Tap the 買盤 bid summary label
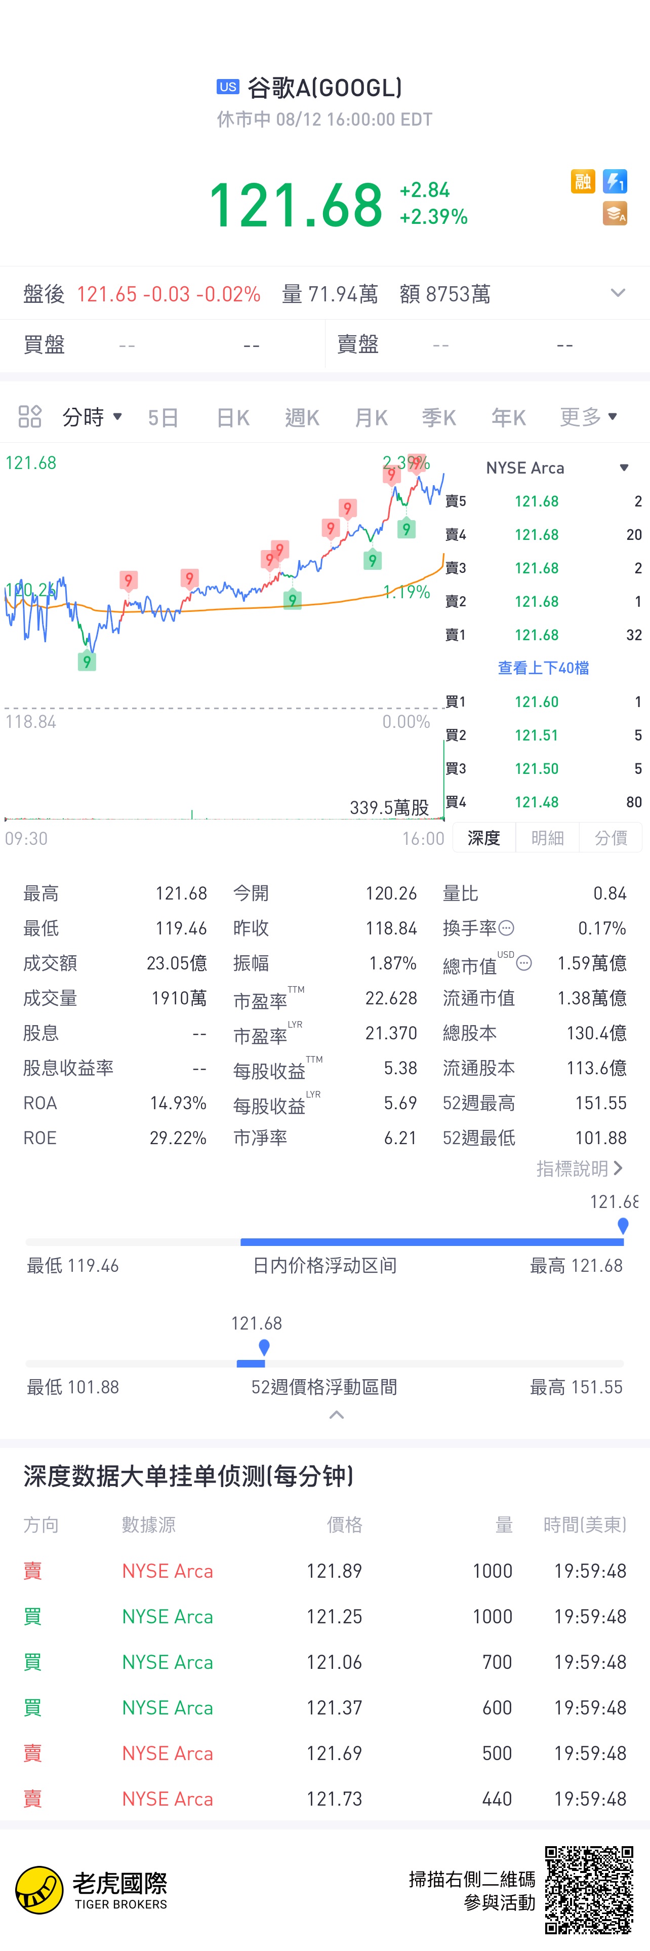 (x=44, y=344)
